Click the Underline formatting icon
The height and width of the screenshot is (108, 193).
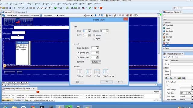[102, 16]
